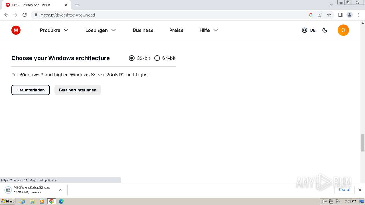Open Internet Explorer from the taskbar
Image resolution: width=365 pixels, height=205 pixels.
point(23,201)
